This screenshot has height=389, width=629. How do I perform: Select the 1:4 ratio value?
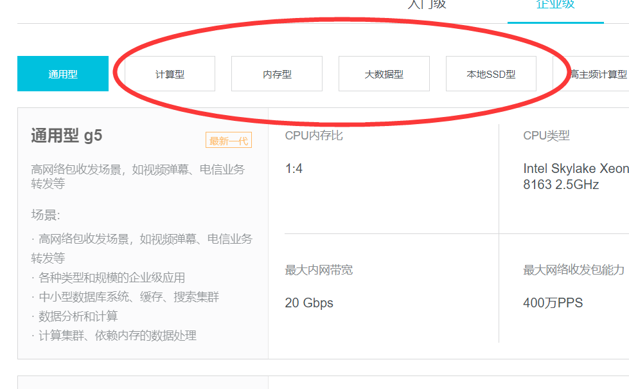(294, 169)
